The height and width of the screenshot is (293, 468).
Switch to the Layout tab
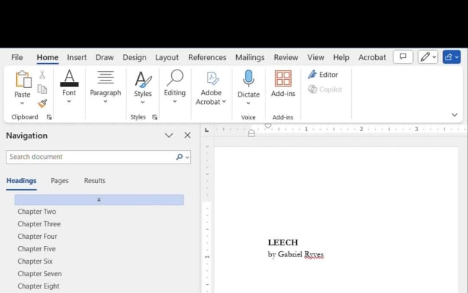167,57
